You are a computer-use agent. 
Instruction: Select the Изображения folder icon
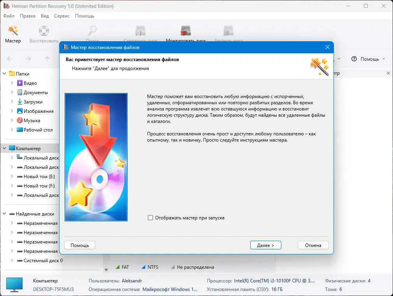(x=20, y=111)
